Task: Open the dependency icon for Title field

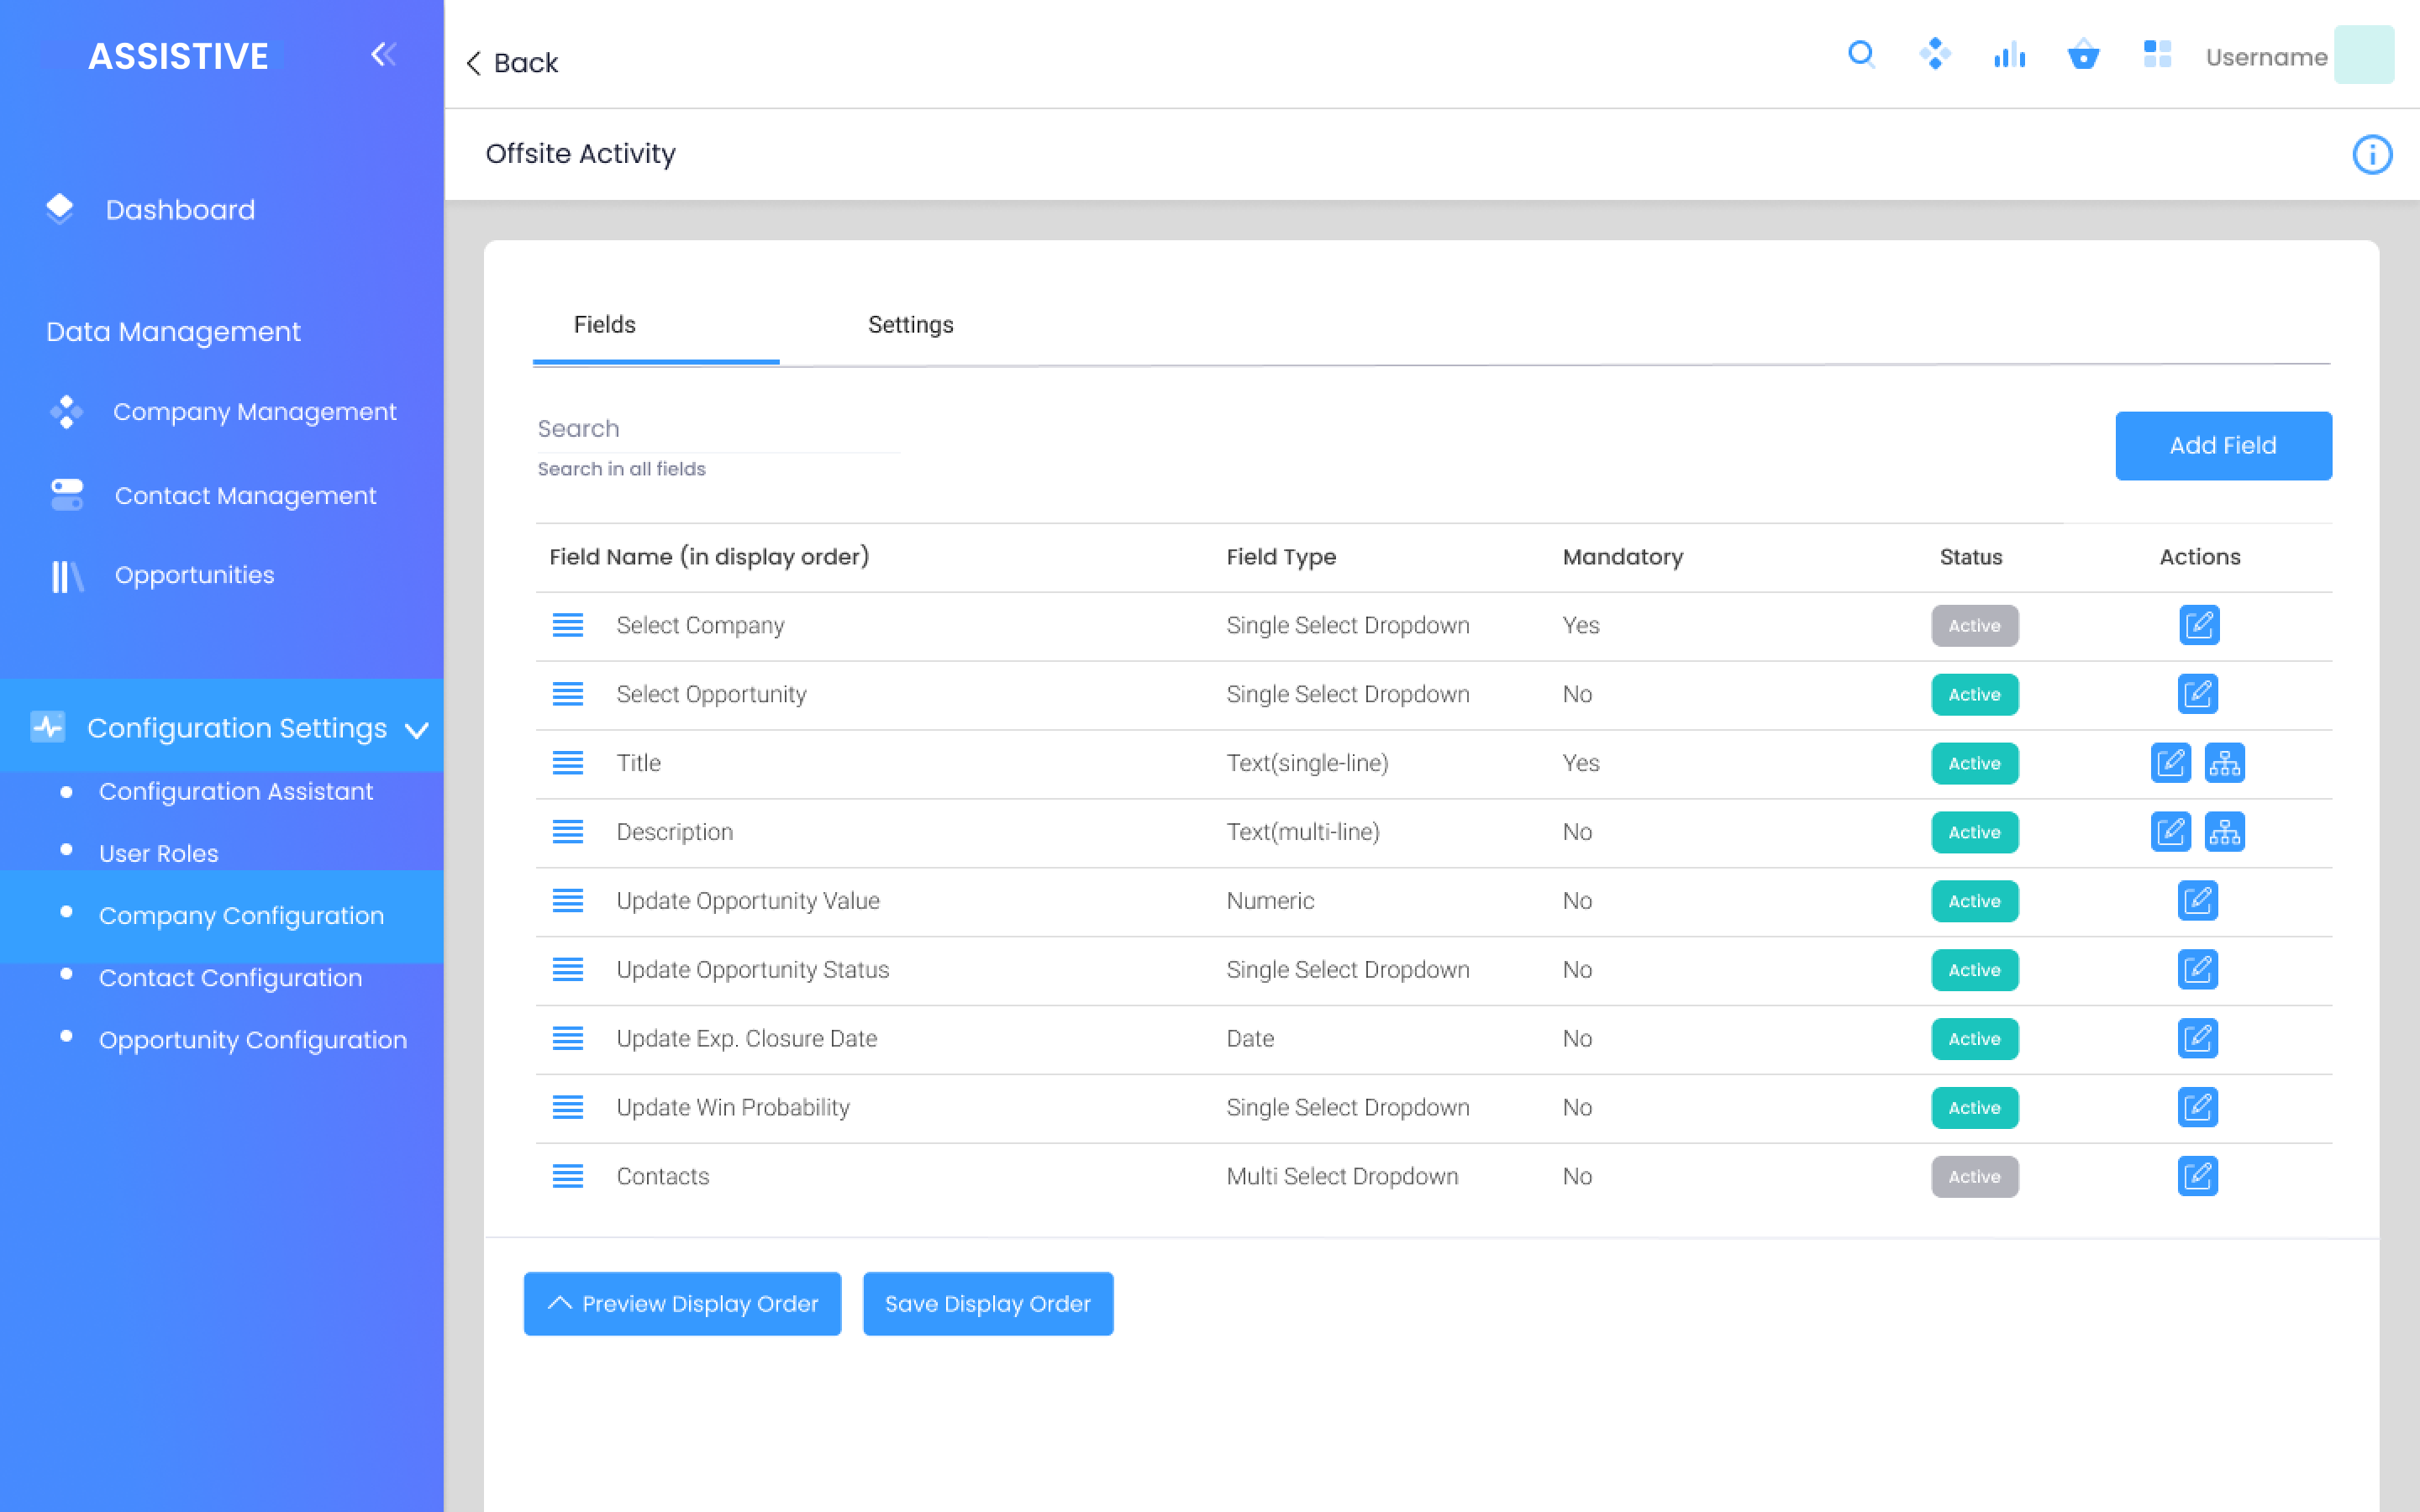Action: [x=2224, y=763]
